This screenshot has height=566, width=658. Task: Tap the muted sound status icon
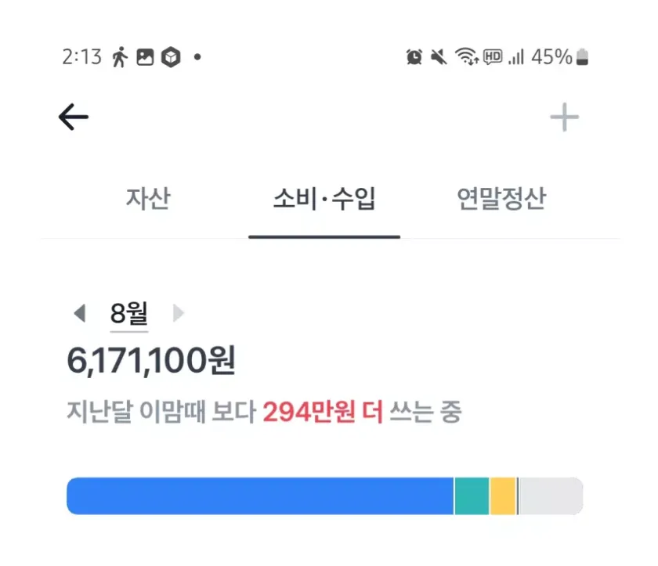point(439,57)
